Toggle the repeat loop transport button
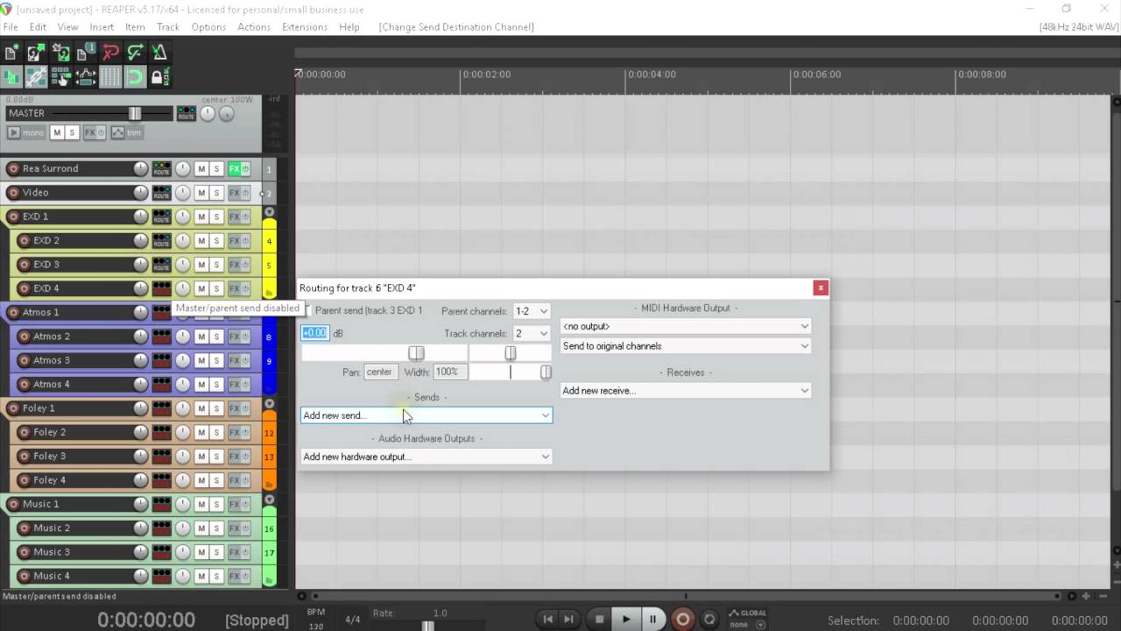The width and height of the screenshot is (1121, 631). coord(709,619)
